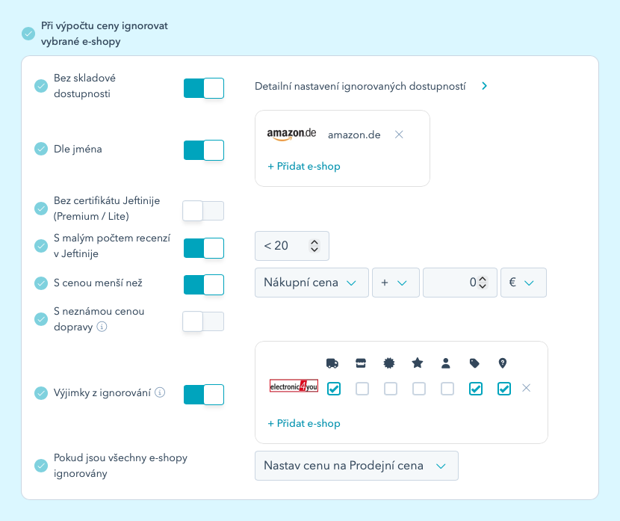This screenshot has height=521, width=620.
Task: Click the price tag column icon
Action: [474, 363]
